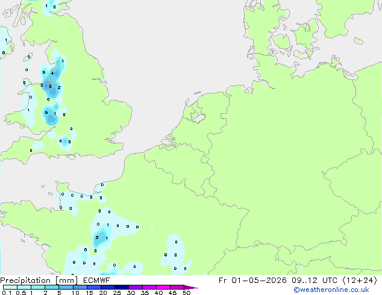The height and width of the screenshot is (295, 382).
Task: Click the 'ECMWF' model label
Action: (x=97, y=281)
